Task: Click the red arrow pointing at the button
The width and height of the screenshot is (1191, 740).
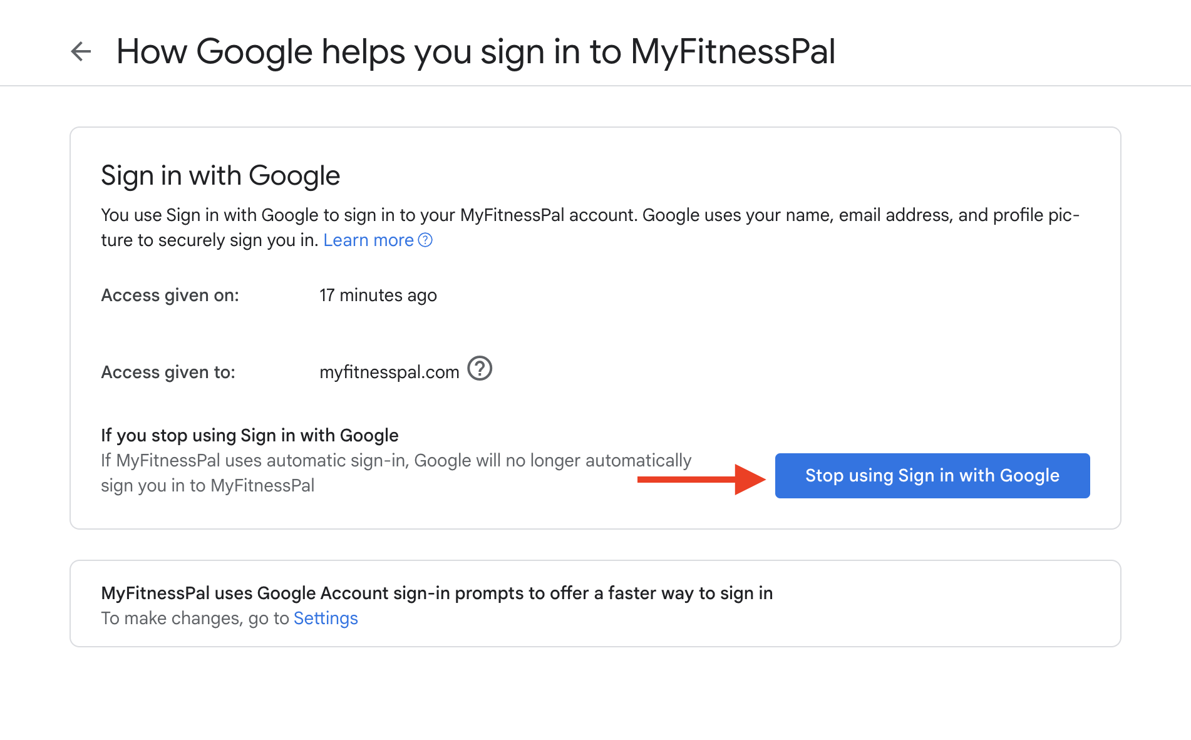Action: tap(701, 480)
